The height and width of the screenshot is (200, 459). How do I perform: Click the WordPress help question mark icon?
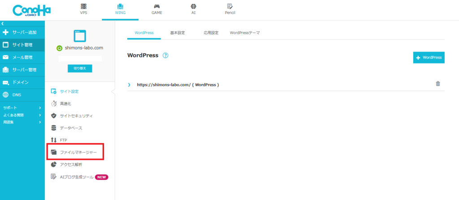click(165, 55)
